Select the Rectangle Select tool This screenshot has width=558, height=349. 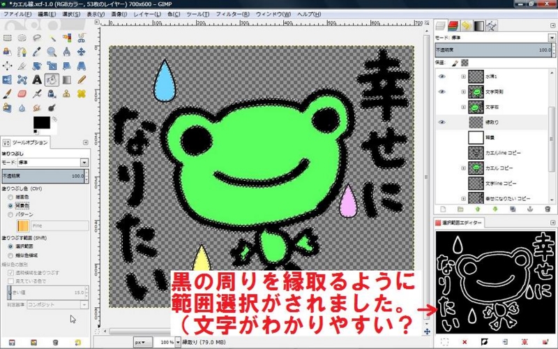[7, 38]
